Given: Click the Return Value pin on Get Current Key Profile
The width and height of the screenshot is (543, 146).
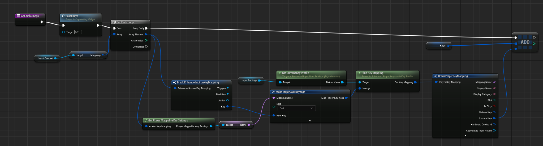Looking at the screenshot, I should (342, 82).
